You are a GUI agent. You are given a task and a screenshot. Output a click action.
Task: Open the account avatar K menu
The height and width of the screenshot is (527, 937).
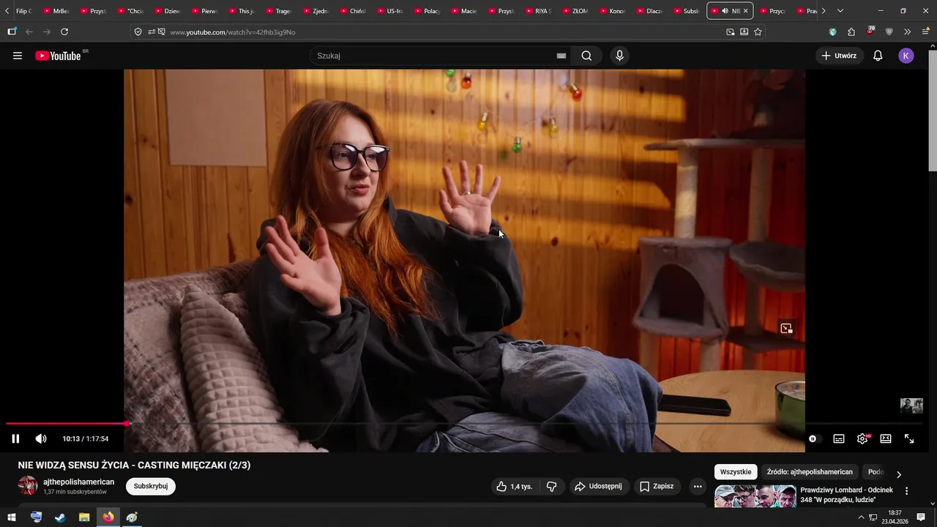tap(906, 56)
